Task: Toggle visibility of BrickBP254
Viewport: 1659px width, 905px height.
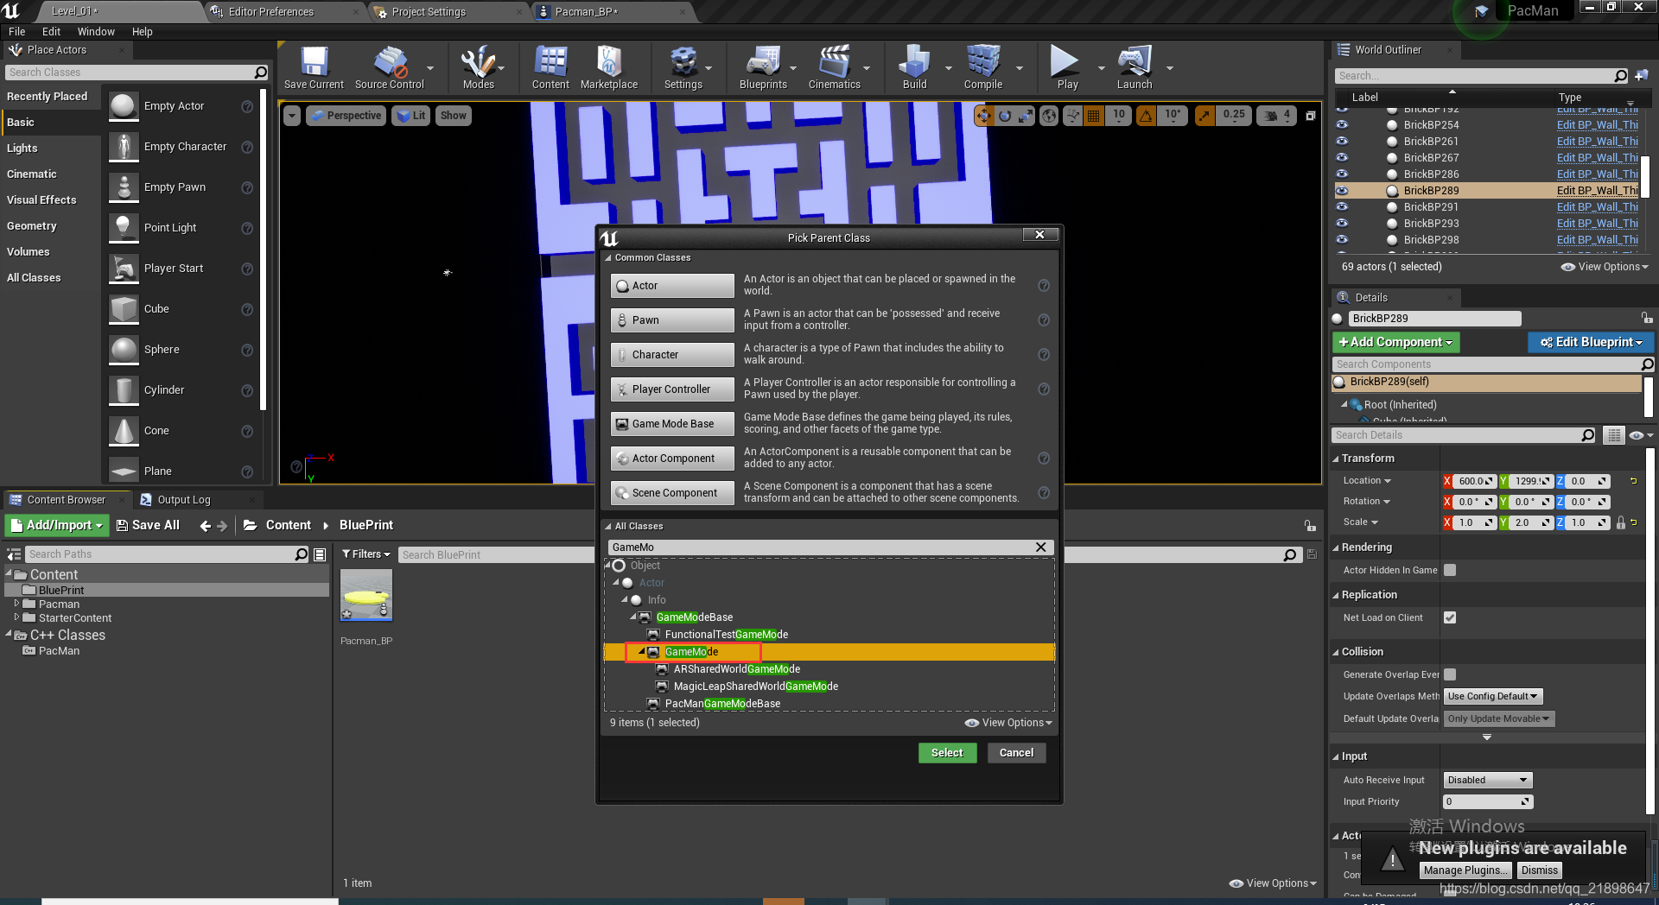Action: [1342, 125]
